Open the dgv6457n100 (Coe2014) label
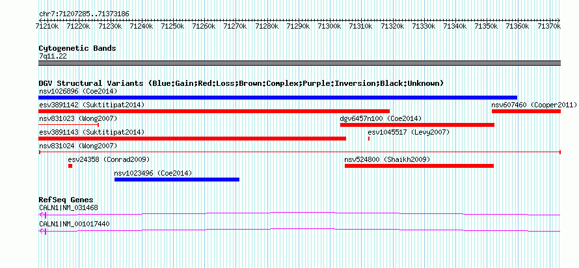 click(x=381, y=118)
